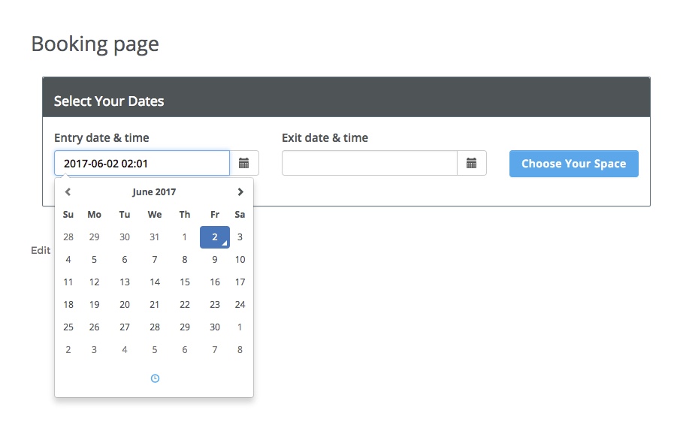
Task: Advance to next month with right arrow
Action: point(240,192)
